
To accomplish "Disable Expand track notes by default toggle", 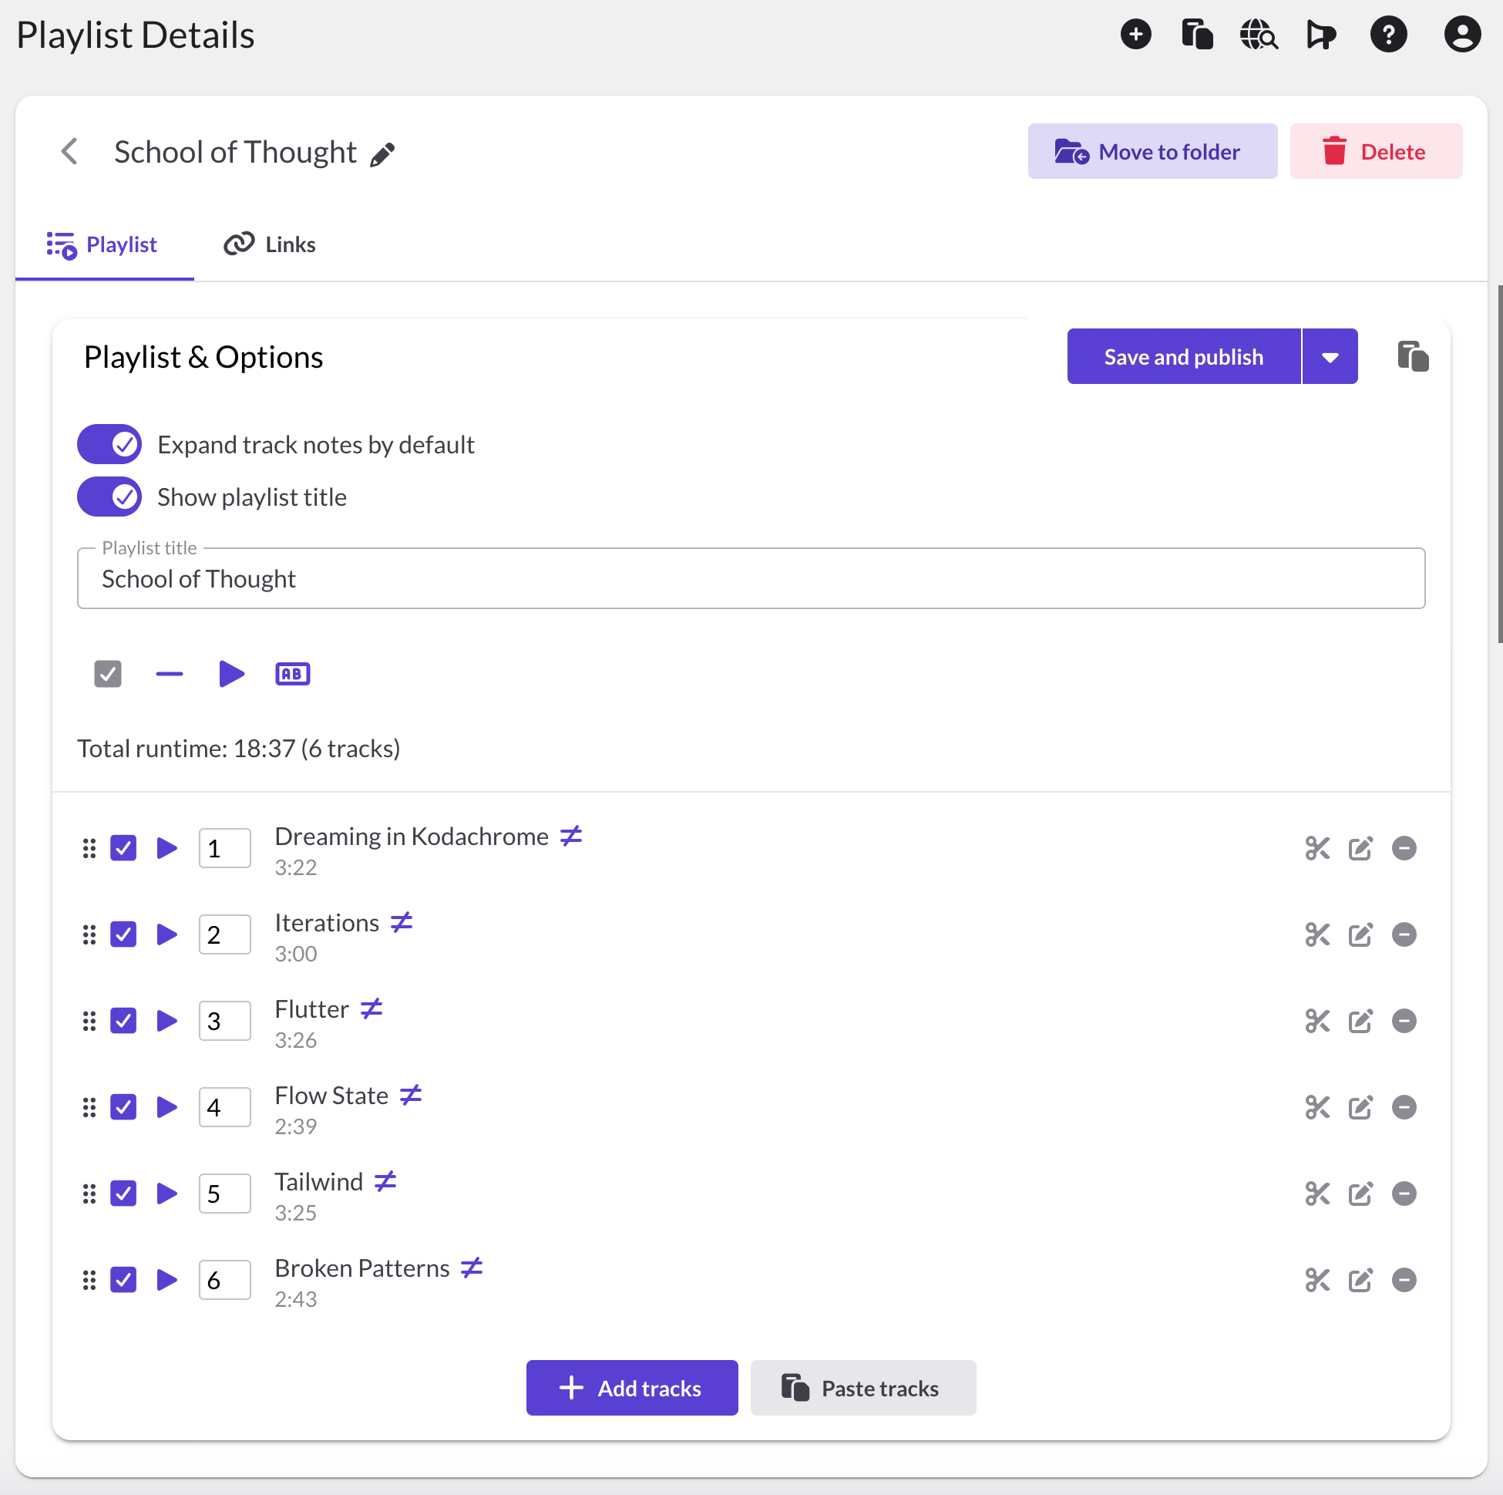I will [x=109, y=444].
